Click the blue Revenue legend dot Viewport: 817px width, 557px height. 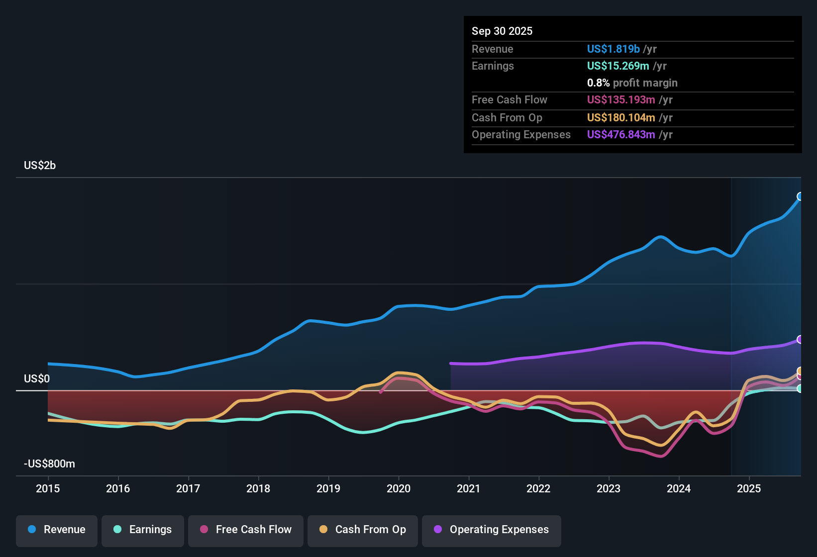pyautogui.click(x=32, y=530)
